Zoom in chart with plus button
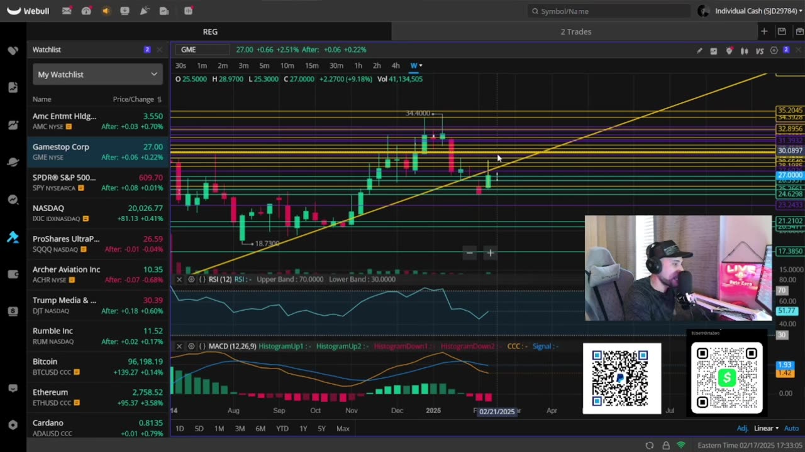Image resolution: width=805 pixels, height=452 pixels. pyautogui.click(x=490, y=253)
